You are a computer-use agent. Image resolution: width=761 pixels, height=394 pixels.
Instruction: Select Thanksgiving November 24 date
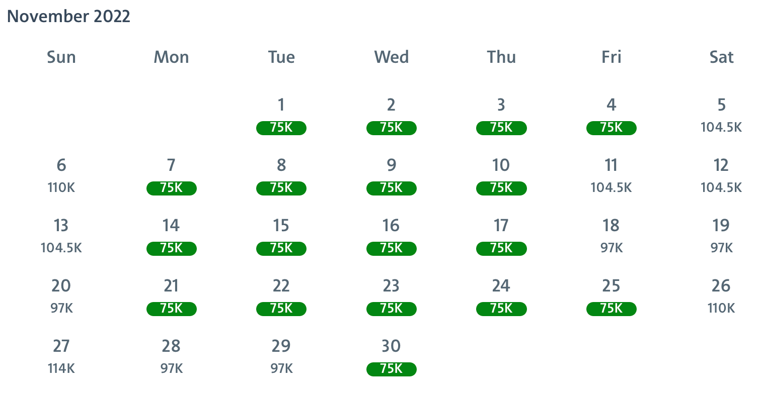[x=501, y=295]
